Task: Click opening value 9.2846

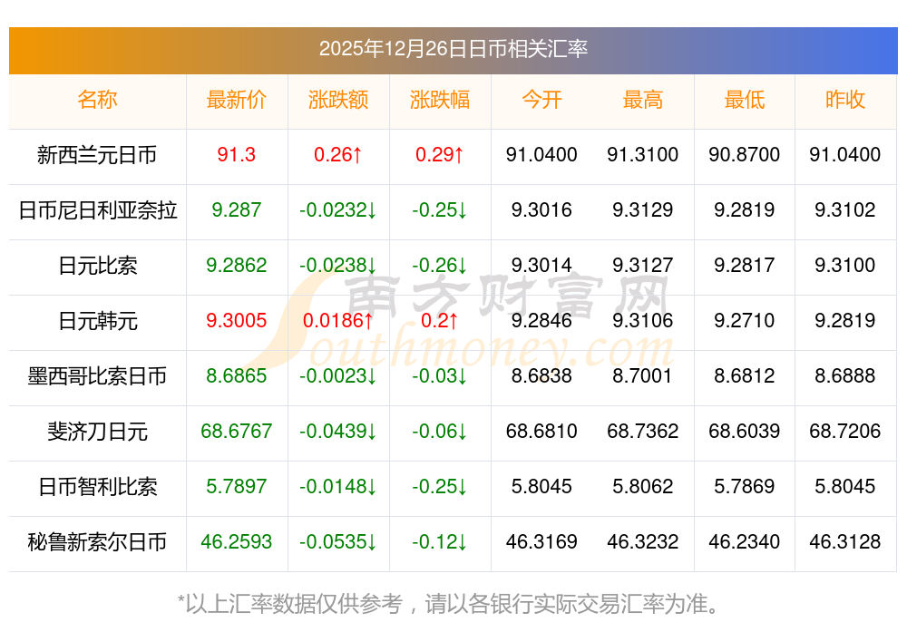Action: (541, 320)
